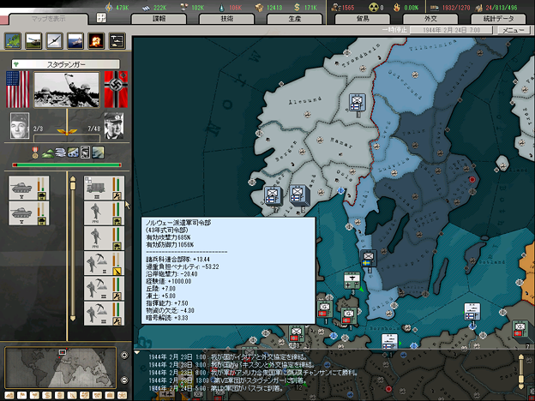Select the Swedish army counter on the map
Viewport: 535px width, 401px height.
point(368,259)
